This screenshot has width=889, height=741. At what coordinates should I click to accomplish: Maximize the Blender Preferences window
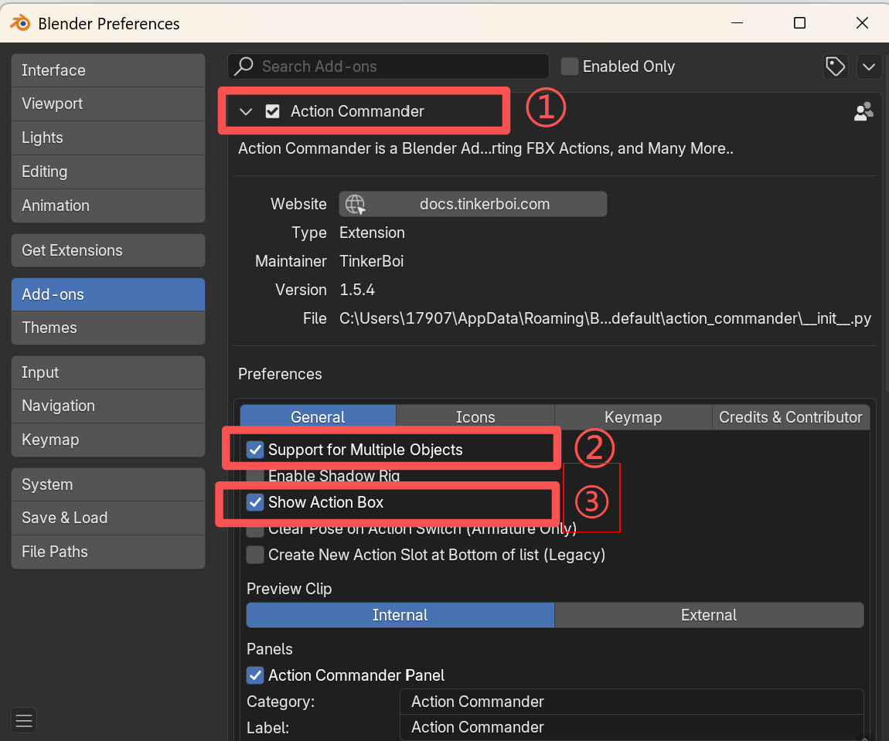799,22
